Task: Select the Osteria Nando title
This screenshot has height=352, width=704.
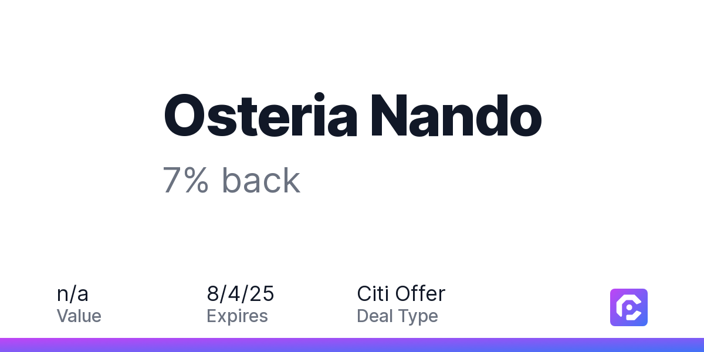Action: pyautogui.click(x=352, y=116)
